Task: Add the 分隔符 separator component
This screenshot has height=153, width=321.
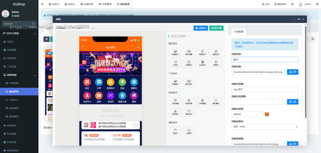Action: pos(189,131)
